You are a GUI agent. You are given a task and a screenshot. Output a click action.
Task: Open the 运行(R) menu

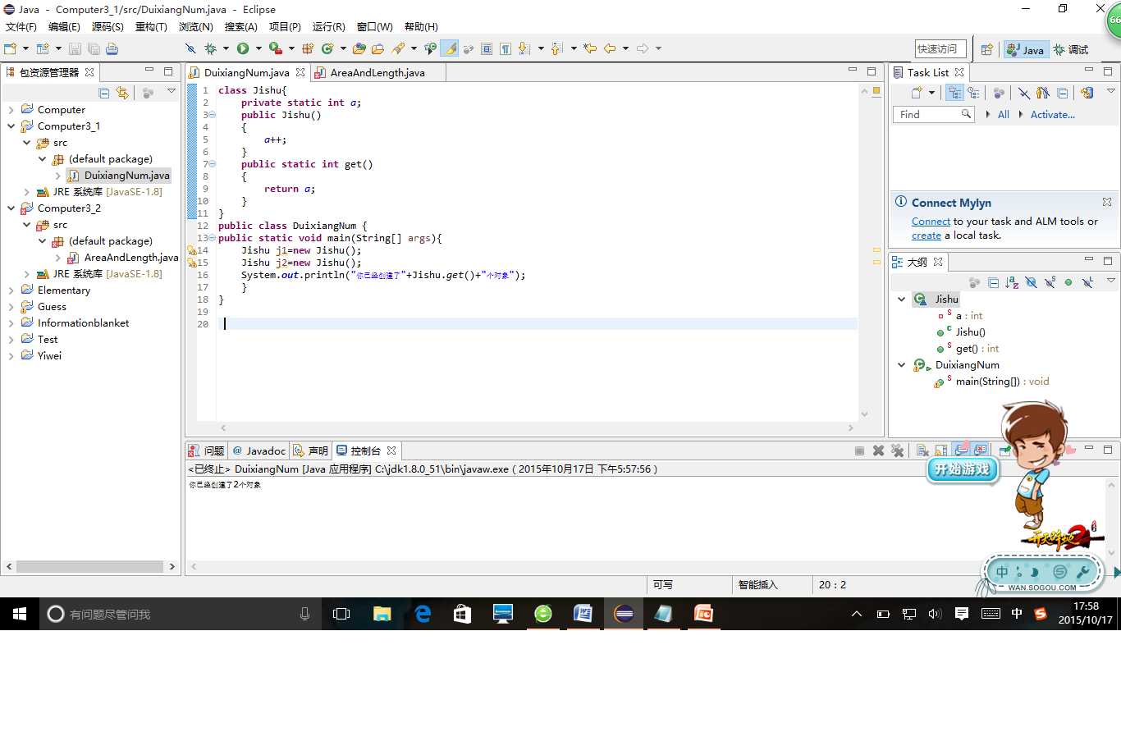point(329,27)
